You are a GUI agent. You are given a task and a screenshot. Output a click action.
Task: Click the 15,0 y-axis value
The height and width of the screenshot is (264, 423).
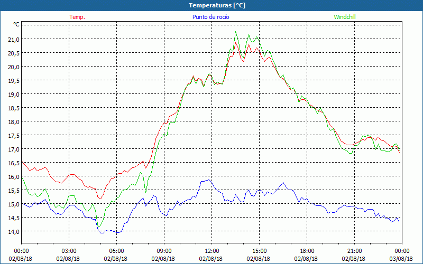click(14, 204)
